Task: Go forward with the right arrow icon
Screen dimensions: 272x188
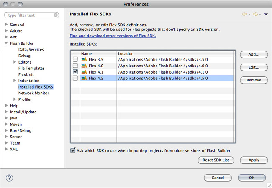Action: click(255, 14)
